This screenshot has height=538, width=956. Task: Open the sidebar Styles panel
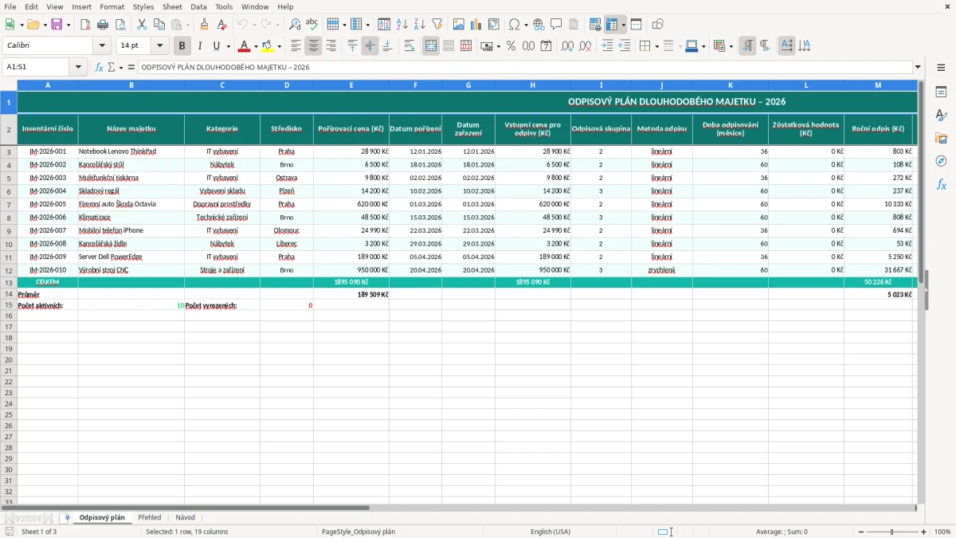[941, 116]
